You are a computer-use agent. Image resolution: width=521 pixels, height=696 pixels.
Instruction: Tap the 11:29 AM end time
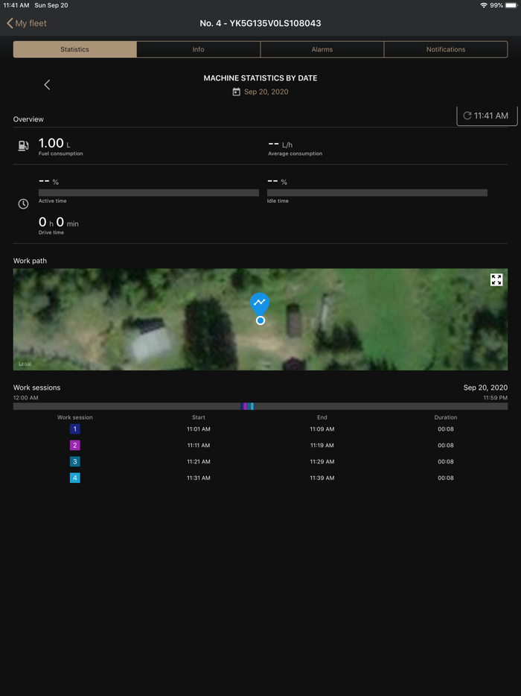click(x=322, y=461)
